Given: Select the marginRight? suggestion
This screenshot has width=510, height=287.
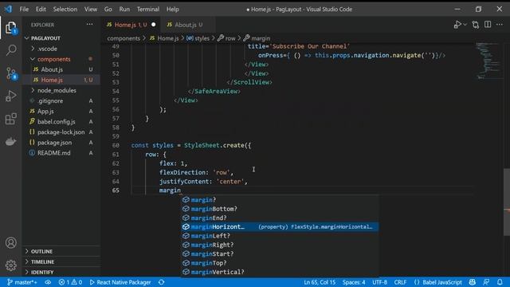Looking at the screenshot, I should pos(280,245).
